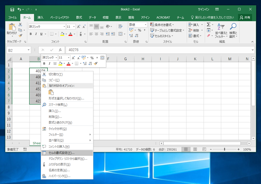Open 条件付き書式 conditional formatting dropdown
This screenshot has height=184, width=261.
[162, 25]
